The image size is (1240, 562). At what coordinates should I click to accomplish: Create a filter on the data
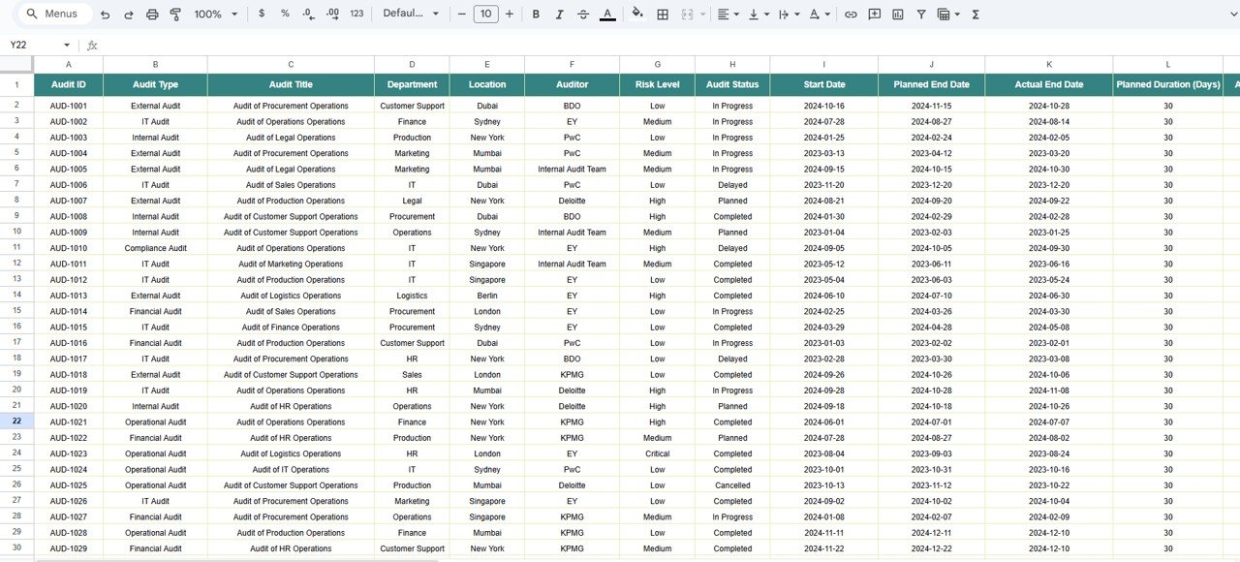(x=921, y=14)
